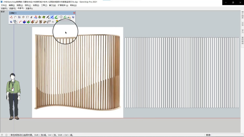Open the 视图(V) menu
The image size is (244, 137).
(20, 5)
